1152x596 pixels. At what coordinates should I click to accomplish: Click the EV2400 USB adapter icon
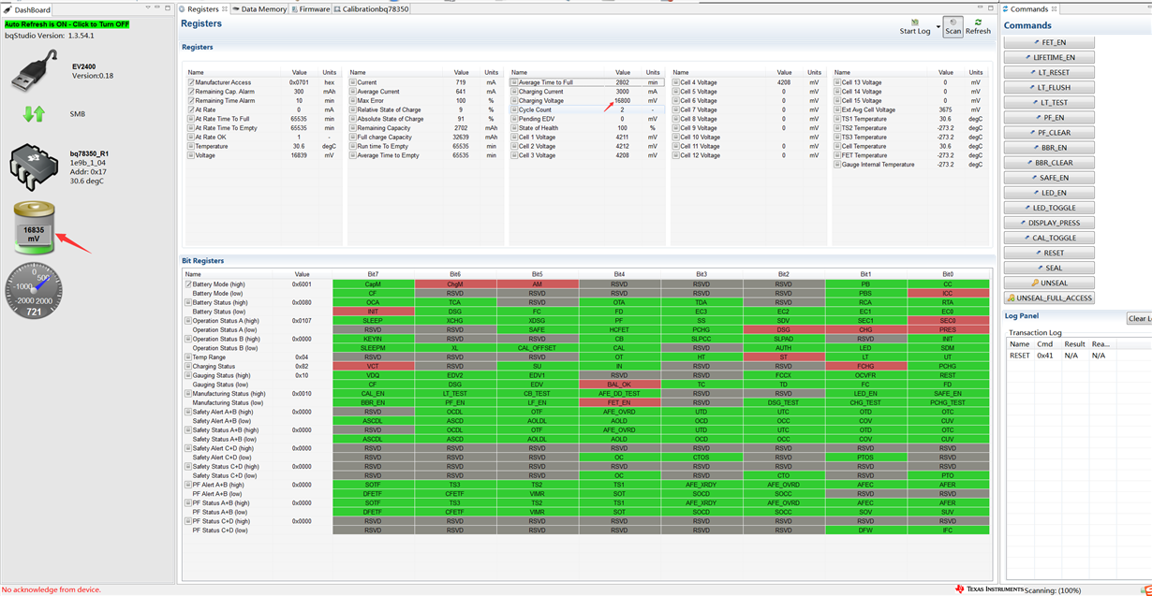pos(35,70)
